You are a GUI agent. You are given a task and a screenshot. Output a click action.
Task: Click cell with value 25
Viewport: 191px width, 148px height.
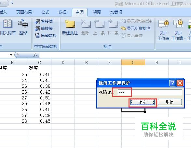(14, 74)
